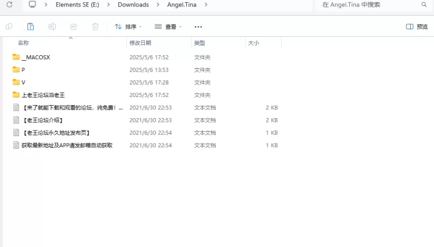Refresh the current folder view
Screen dimensions: 434x247
click(x=9, y=4)
